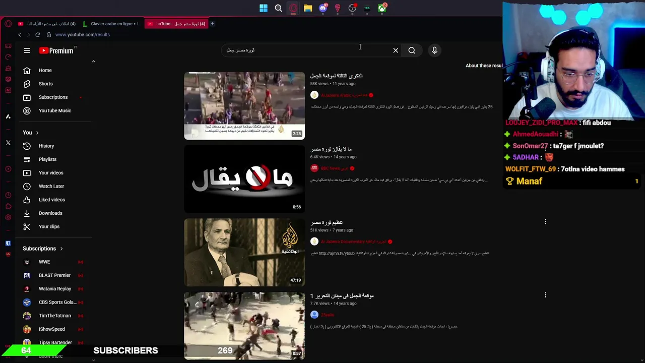This screenshot has height=363, width=645.
Task: Open Watania Replay channel
Action: tap(55, 289)
